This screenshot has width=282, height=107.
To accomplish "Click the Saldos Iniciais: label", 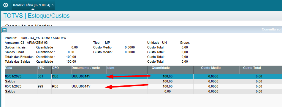I will (16, 48).
